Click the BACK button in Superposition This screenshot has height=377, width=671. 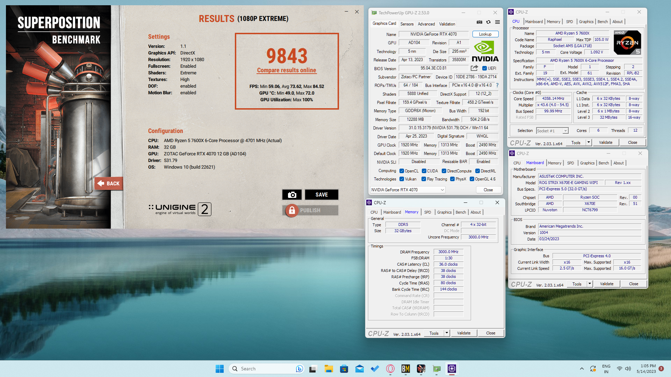pos(109,183)
